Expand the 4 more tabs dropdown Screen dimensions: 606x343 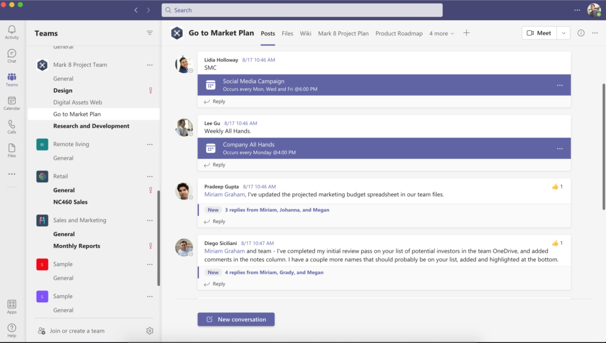(x=441, y=34)
